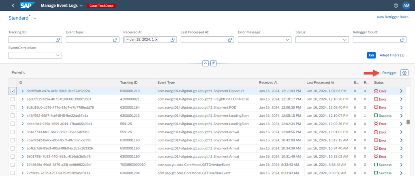Click the back navigation arrow
The height and width of the screenshot is (176, 415).
(x=13, y=6)
